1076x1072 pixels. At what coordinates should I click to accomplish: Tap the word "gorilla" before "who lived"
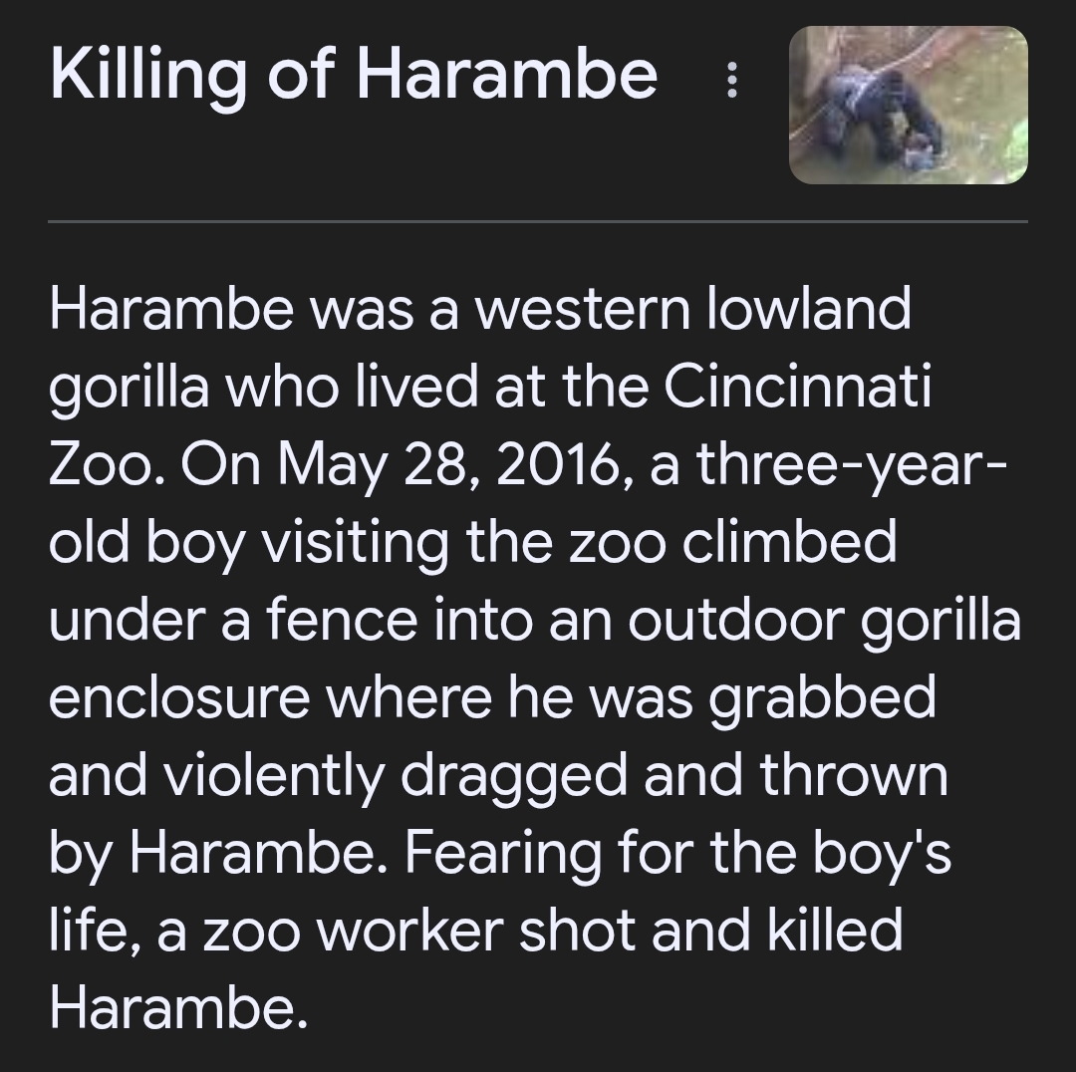[x=133, y=389]
